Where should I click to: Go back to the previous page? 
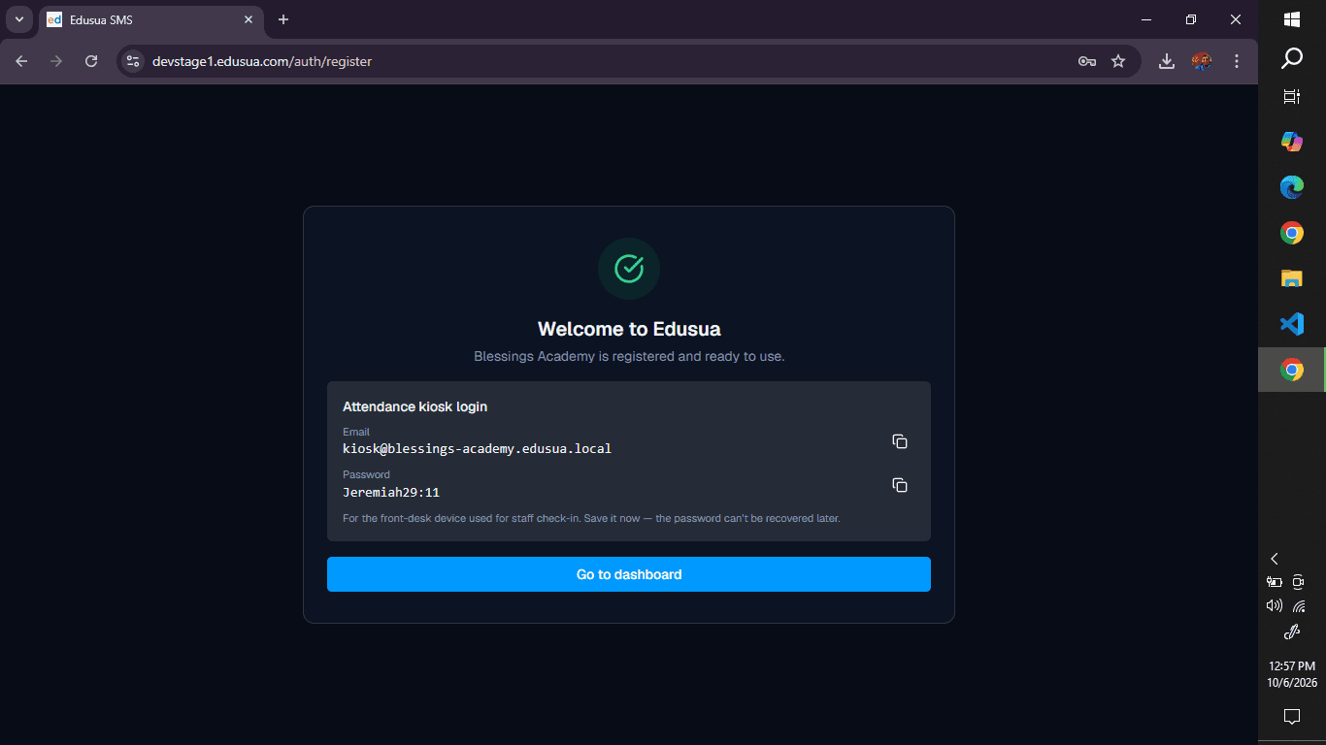tap(22, 61)
